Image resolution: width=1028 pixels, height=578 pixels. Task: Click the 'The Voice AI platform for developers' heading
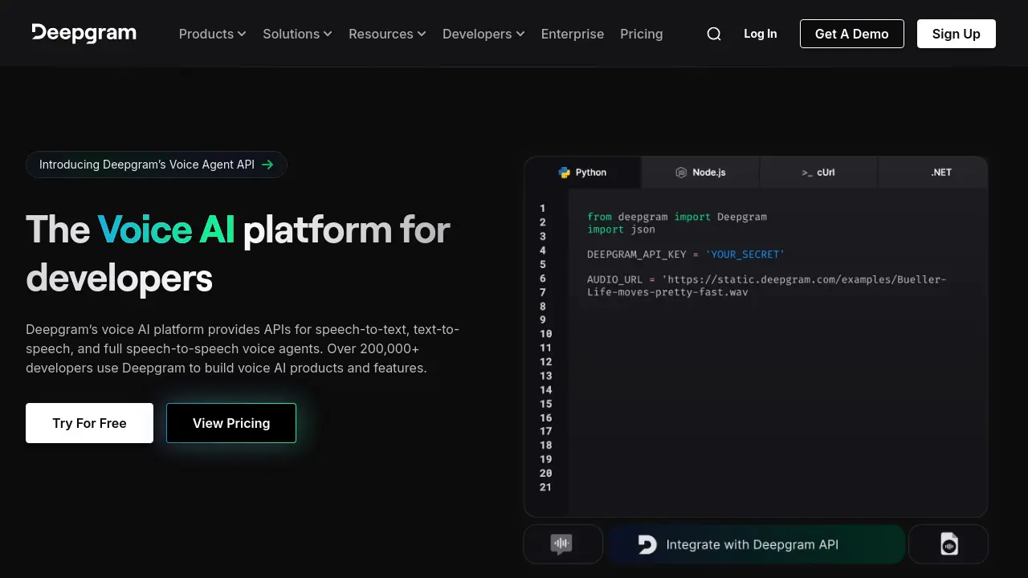click(x=239, y=254)
